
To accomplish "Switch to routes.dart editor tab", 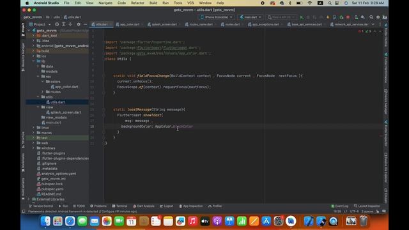I will point(231,24).
